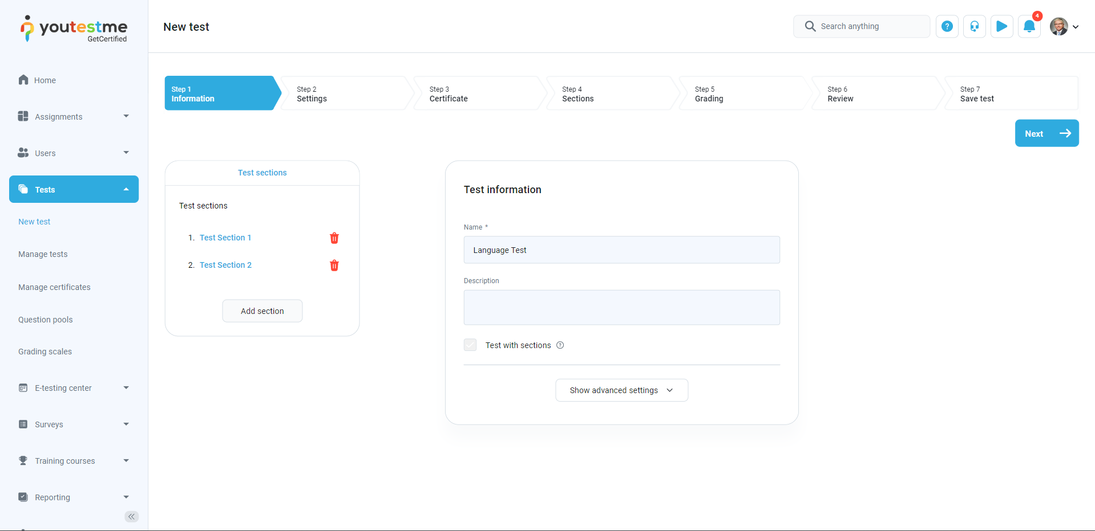This screenshot has height=531, width=1095.
Task: Collapse the sidebar with double-chevron icon
Action: 131,517
